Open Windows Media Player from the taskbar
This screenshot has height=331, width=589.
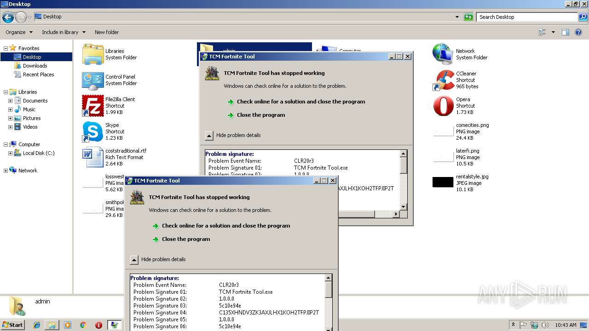click(68, 325)
